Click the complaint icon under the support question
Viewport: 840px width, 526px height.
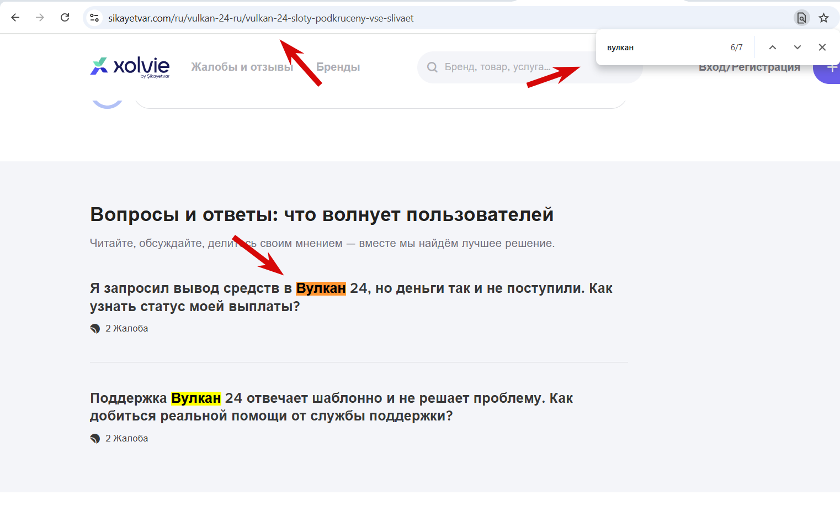pos(95,438)
